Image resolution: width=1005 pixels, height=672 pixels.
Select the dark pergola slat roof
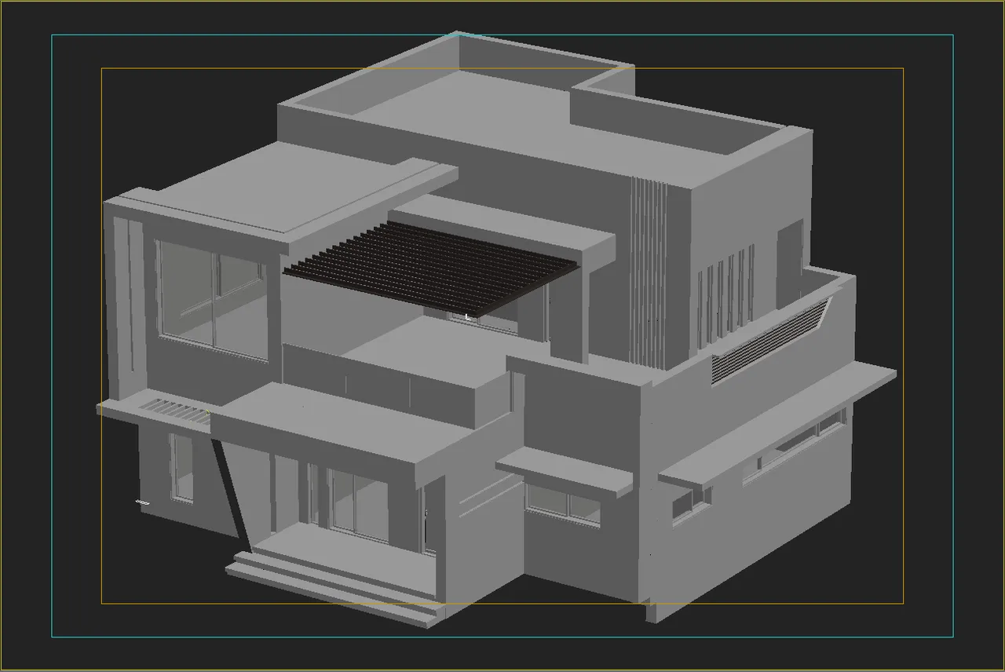pos(431,268)
